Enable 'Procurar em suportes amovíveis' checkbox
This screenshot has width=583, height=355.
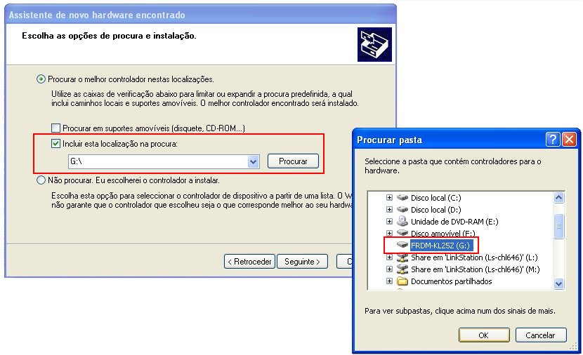(x=56, y=128)
